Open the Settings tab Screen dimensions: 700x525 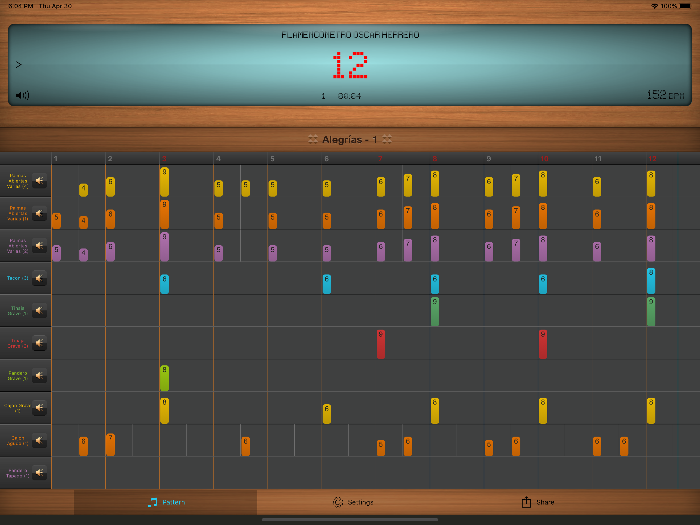point(353,502)
